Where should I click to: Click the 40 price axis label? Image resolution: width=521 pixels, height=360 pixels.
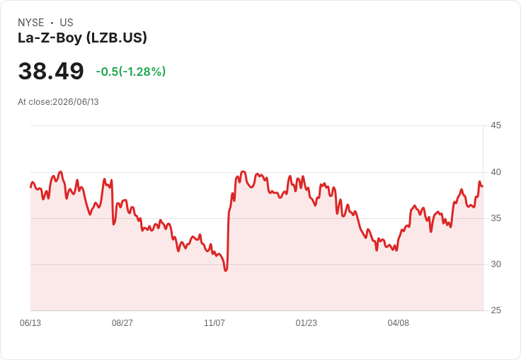pyautogui.click(x=496, y=172)
